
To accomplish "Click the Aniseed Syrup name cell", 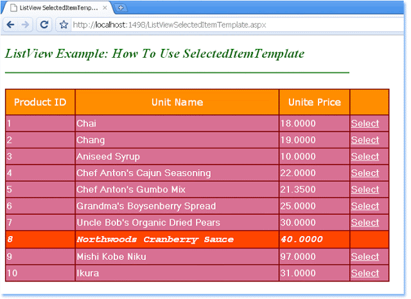I will tap(177, 156).
